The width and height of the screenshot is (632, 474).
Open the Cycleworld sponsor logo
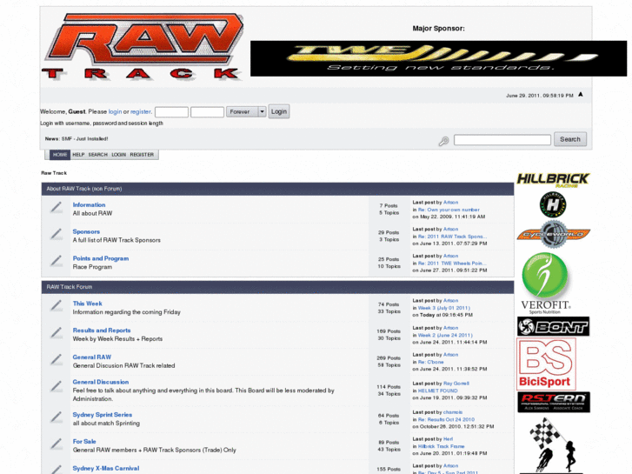tap(554, 234)
